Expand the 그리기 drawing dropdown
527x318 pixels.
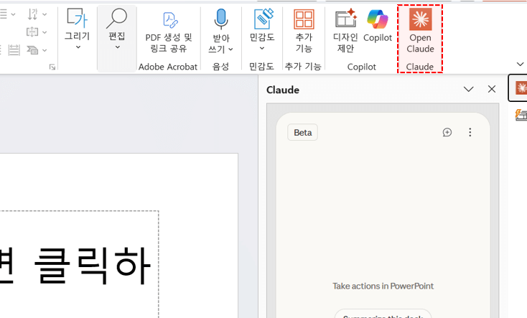tap(78, 47)
